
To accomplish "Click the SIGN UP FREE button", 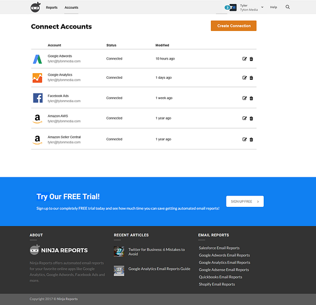I will tap(245, 201).
